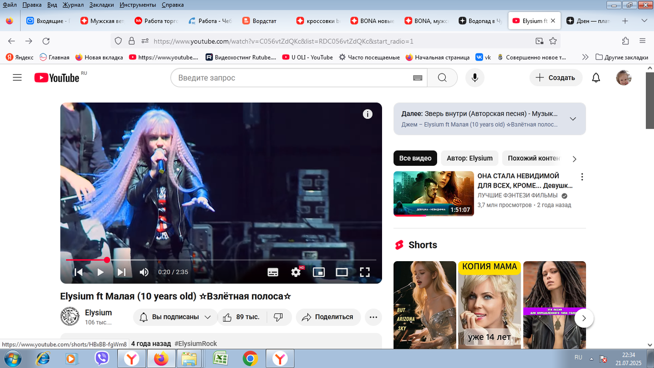The image size is (654, 368).
Task: Open Viber from the taskbar
Action: [x=101, y=358]
